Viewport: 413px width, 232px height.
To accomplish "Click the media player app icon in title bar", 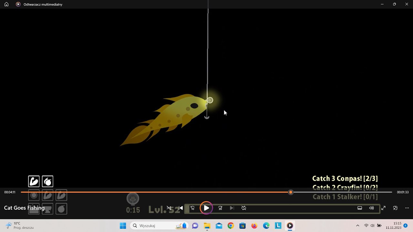I will coord(18,4).
